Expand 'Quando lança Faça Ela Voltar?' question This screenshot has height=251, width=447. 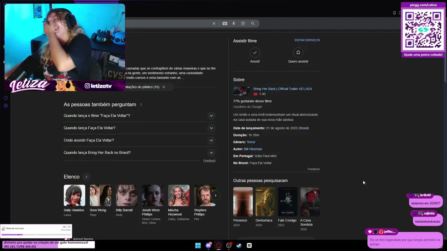pos(140,128)
